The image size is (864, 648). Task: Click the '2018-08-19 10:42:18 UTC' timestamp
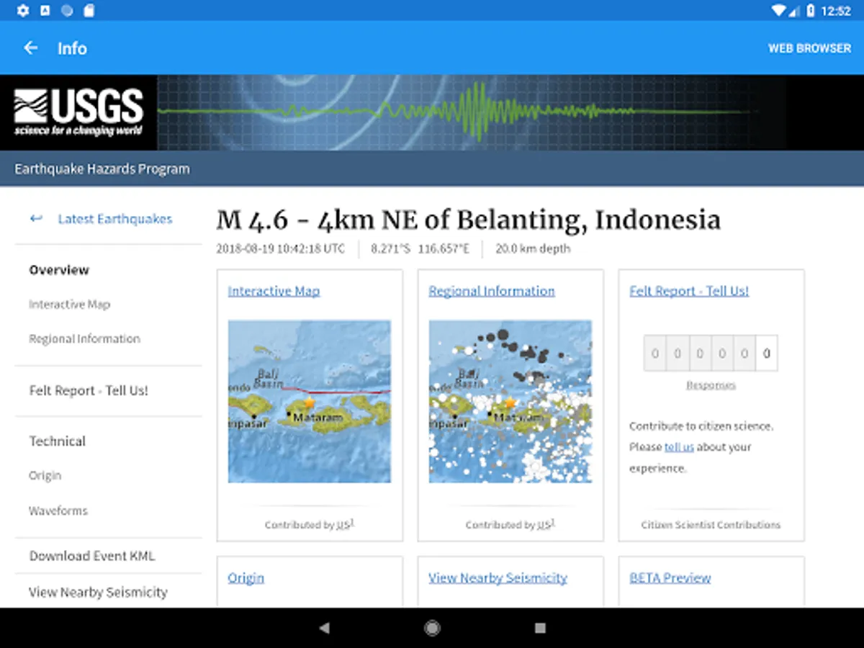coord(281,249)
